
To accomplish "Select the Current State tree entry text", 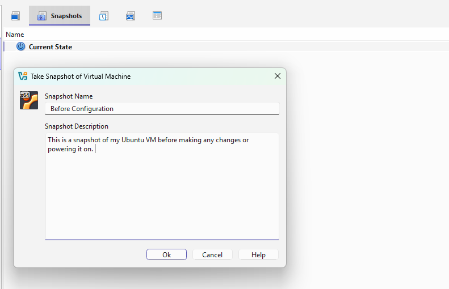I will 51,47.
